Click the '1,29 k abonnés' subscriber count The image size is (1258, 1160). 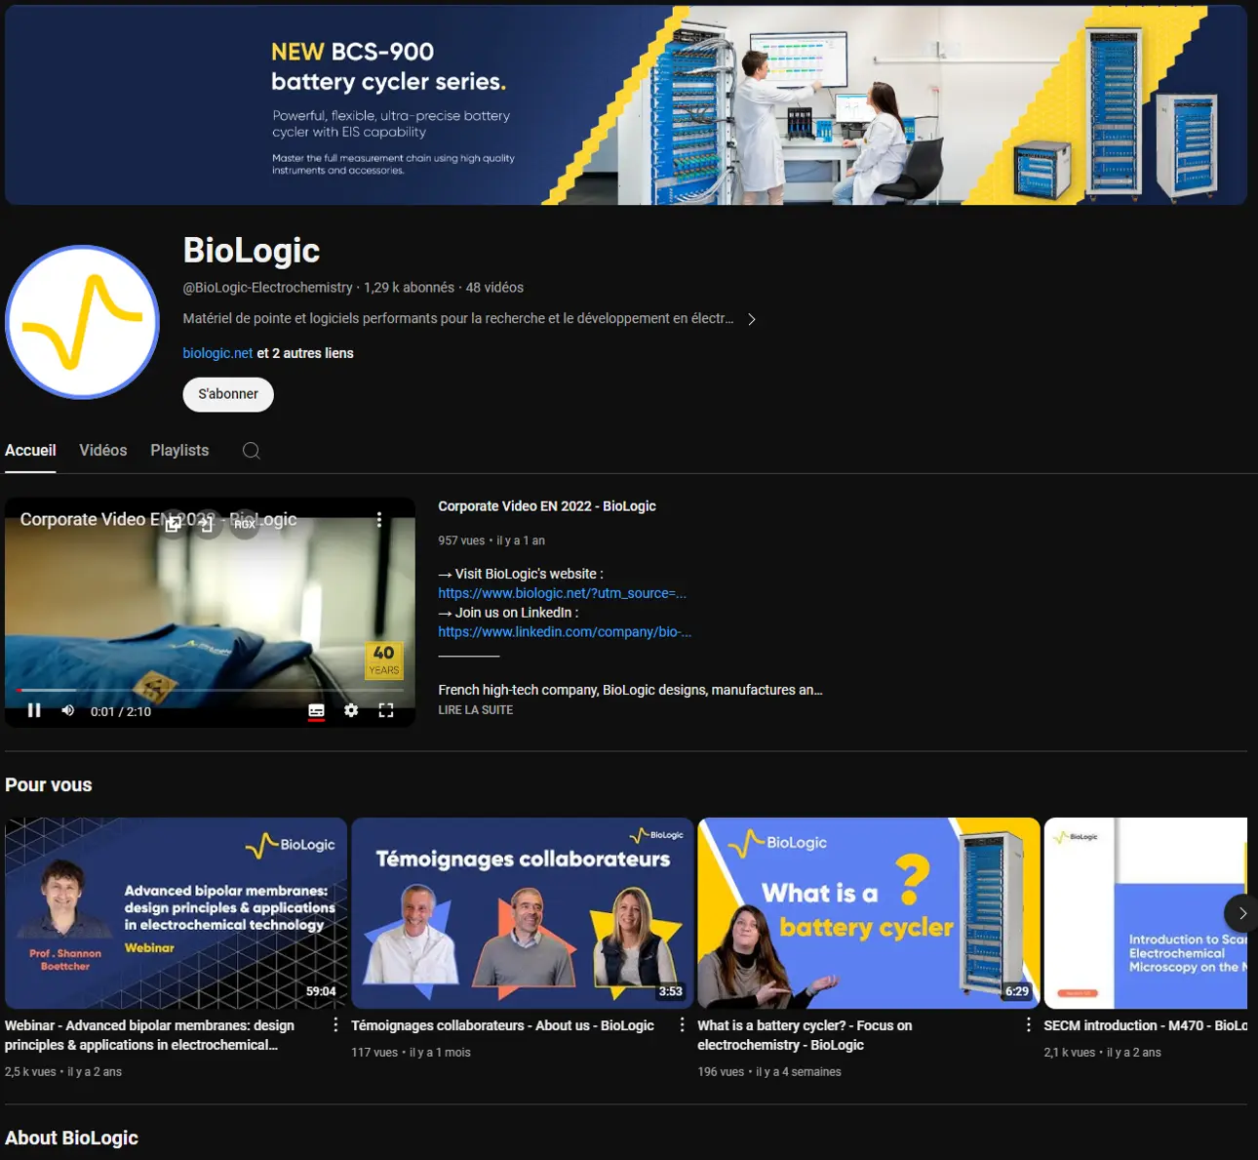(x=410, y=288)
